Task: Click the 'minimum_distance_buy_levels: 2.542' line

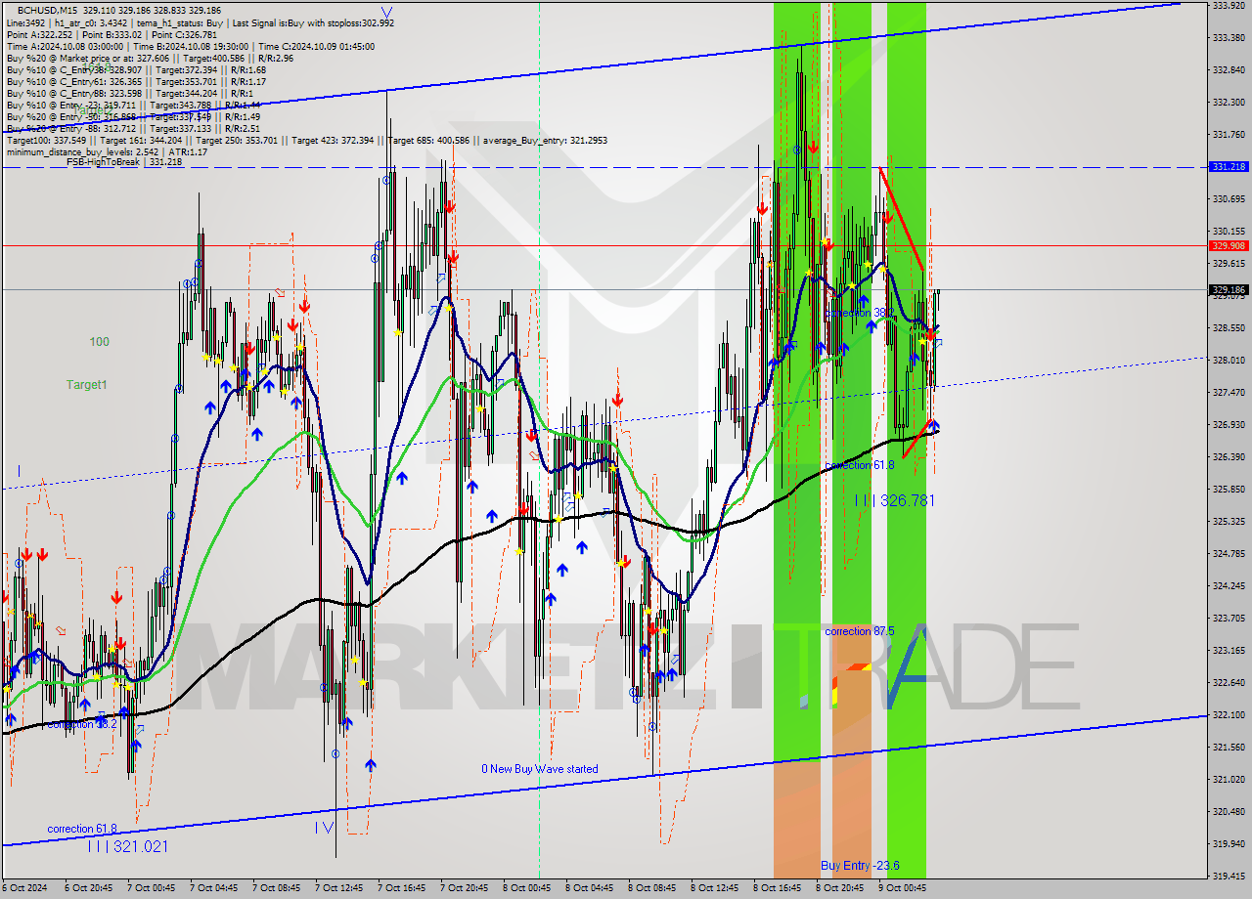Action: 109,151
